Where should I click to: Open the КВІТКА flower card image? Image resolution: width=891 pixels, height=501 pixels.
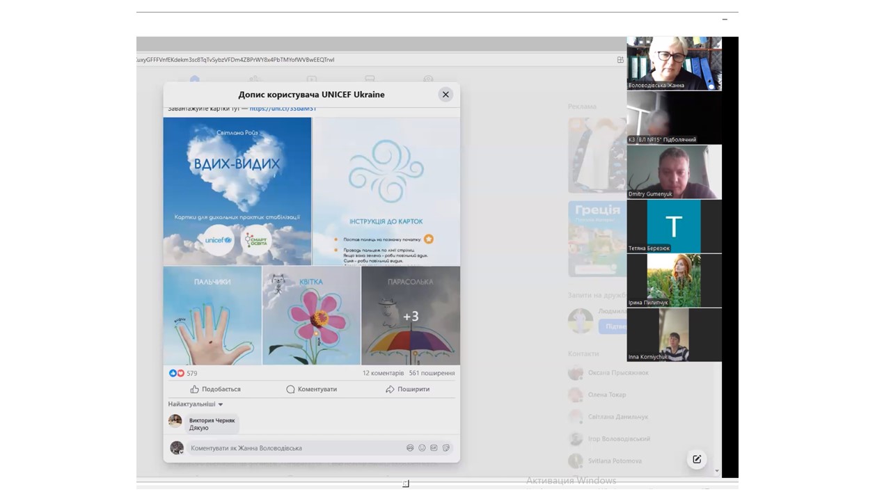click(x=311, y=315)
